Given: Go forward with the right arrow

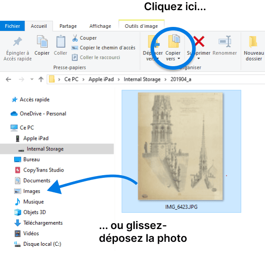Looking at the screenshot, I should (x=21, y=79).
